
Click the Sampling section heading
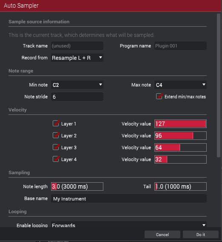(x=19, y=172)
